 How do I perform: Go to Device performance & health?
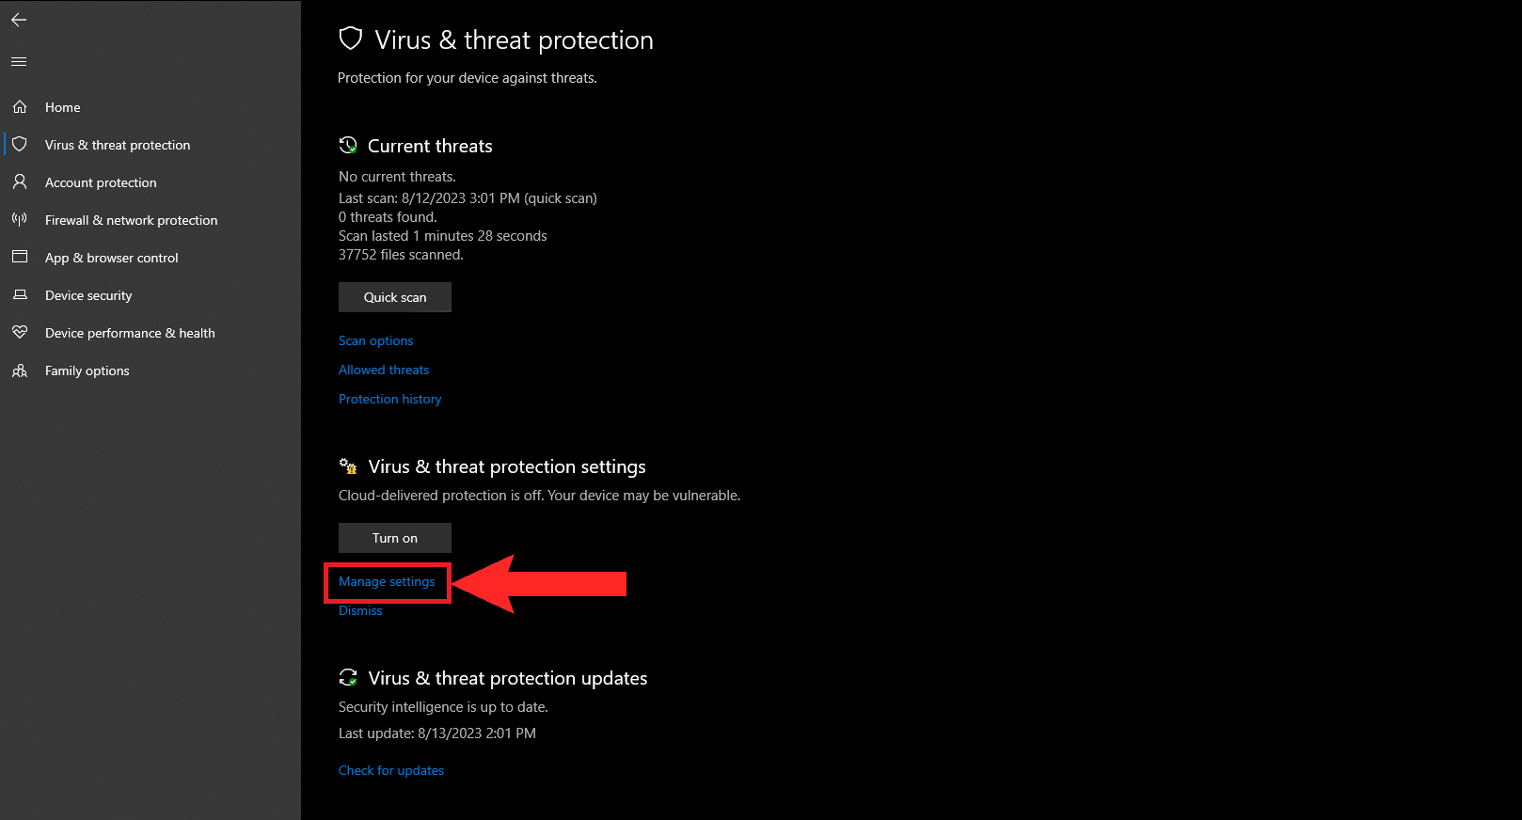pyautogui.click(x=130, y=333)
